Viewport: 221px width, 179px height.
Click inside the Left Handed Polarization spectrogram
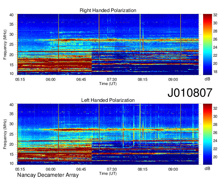[108, 134]
